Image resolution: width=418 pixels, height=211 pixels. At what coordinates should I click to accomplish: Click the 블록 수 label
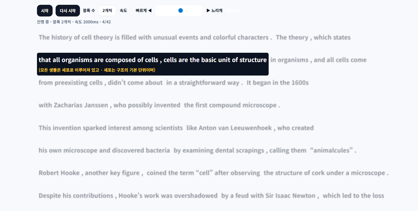tap(89, 11)
